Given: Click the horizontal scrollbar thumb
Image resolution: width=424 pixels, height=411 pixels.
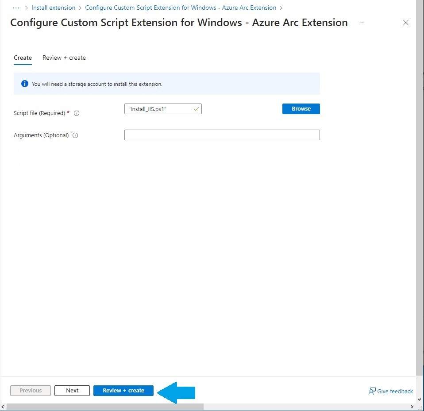Looking at the screenshot, I should pyautogui.click(x=105, y=407).
